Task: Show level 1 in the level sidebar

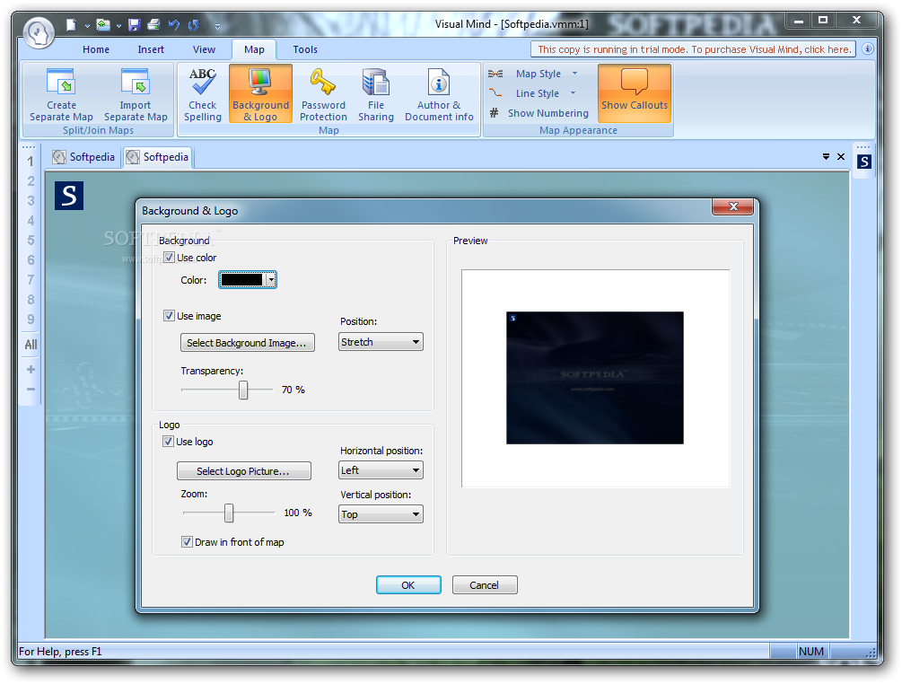Action: (31, 162)
